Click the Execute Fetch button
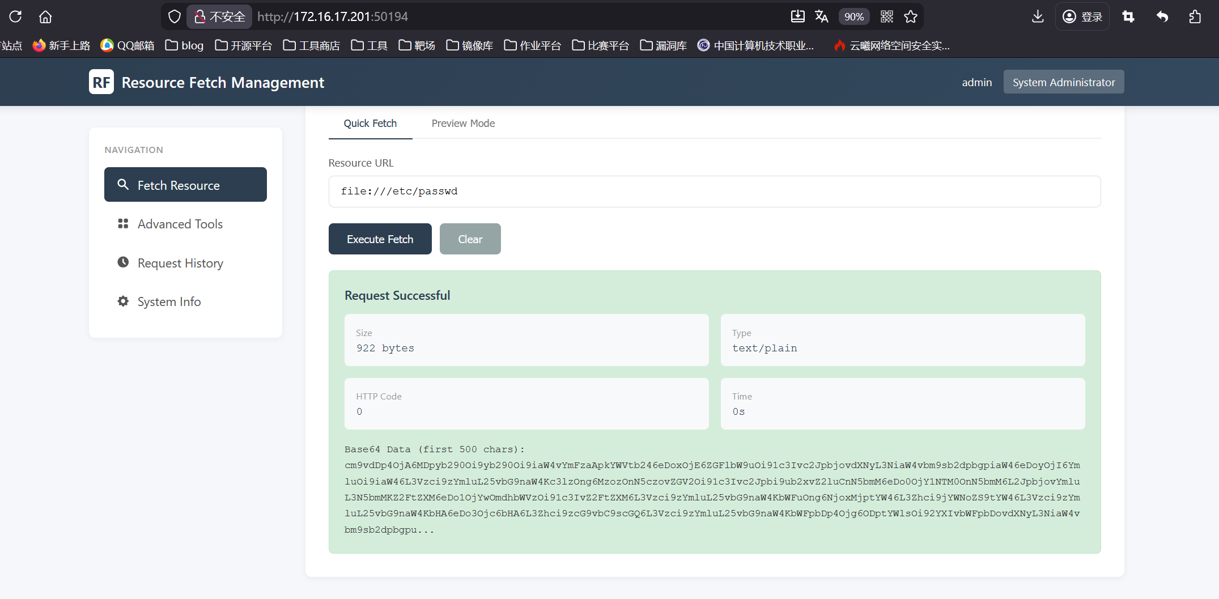The image size is (1219, 599). [380, 239]
